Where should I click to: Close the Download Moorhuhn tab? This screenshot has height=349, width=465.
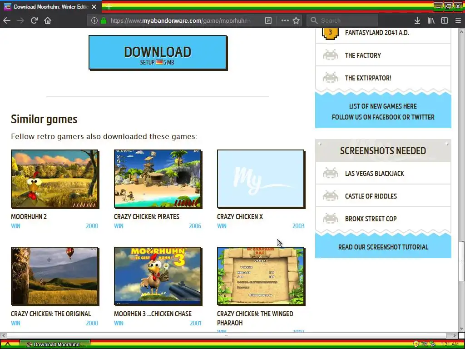[94, 6]
